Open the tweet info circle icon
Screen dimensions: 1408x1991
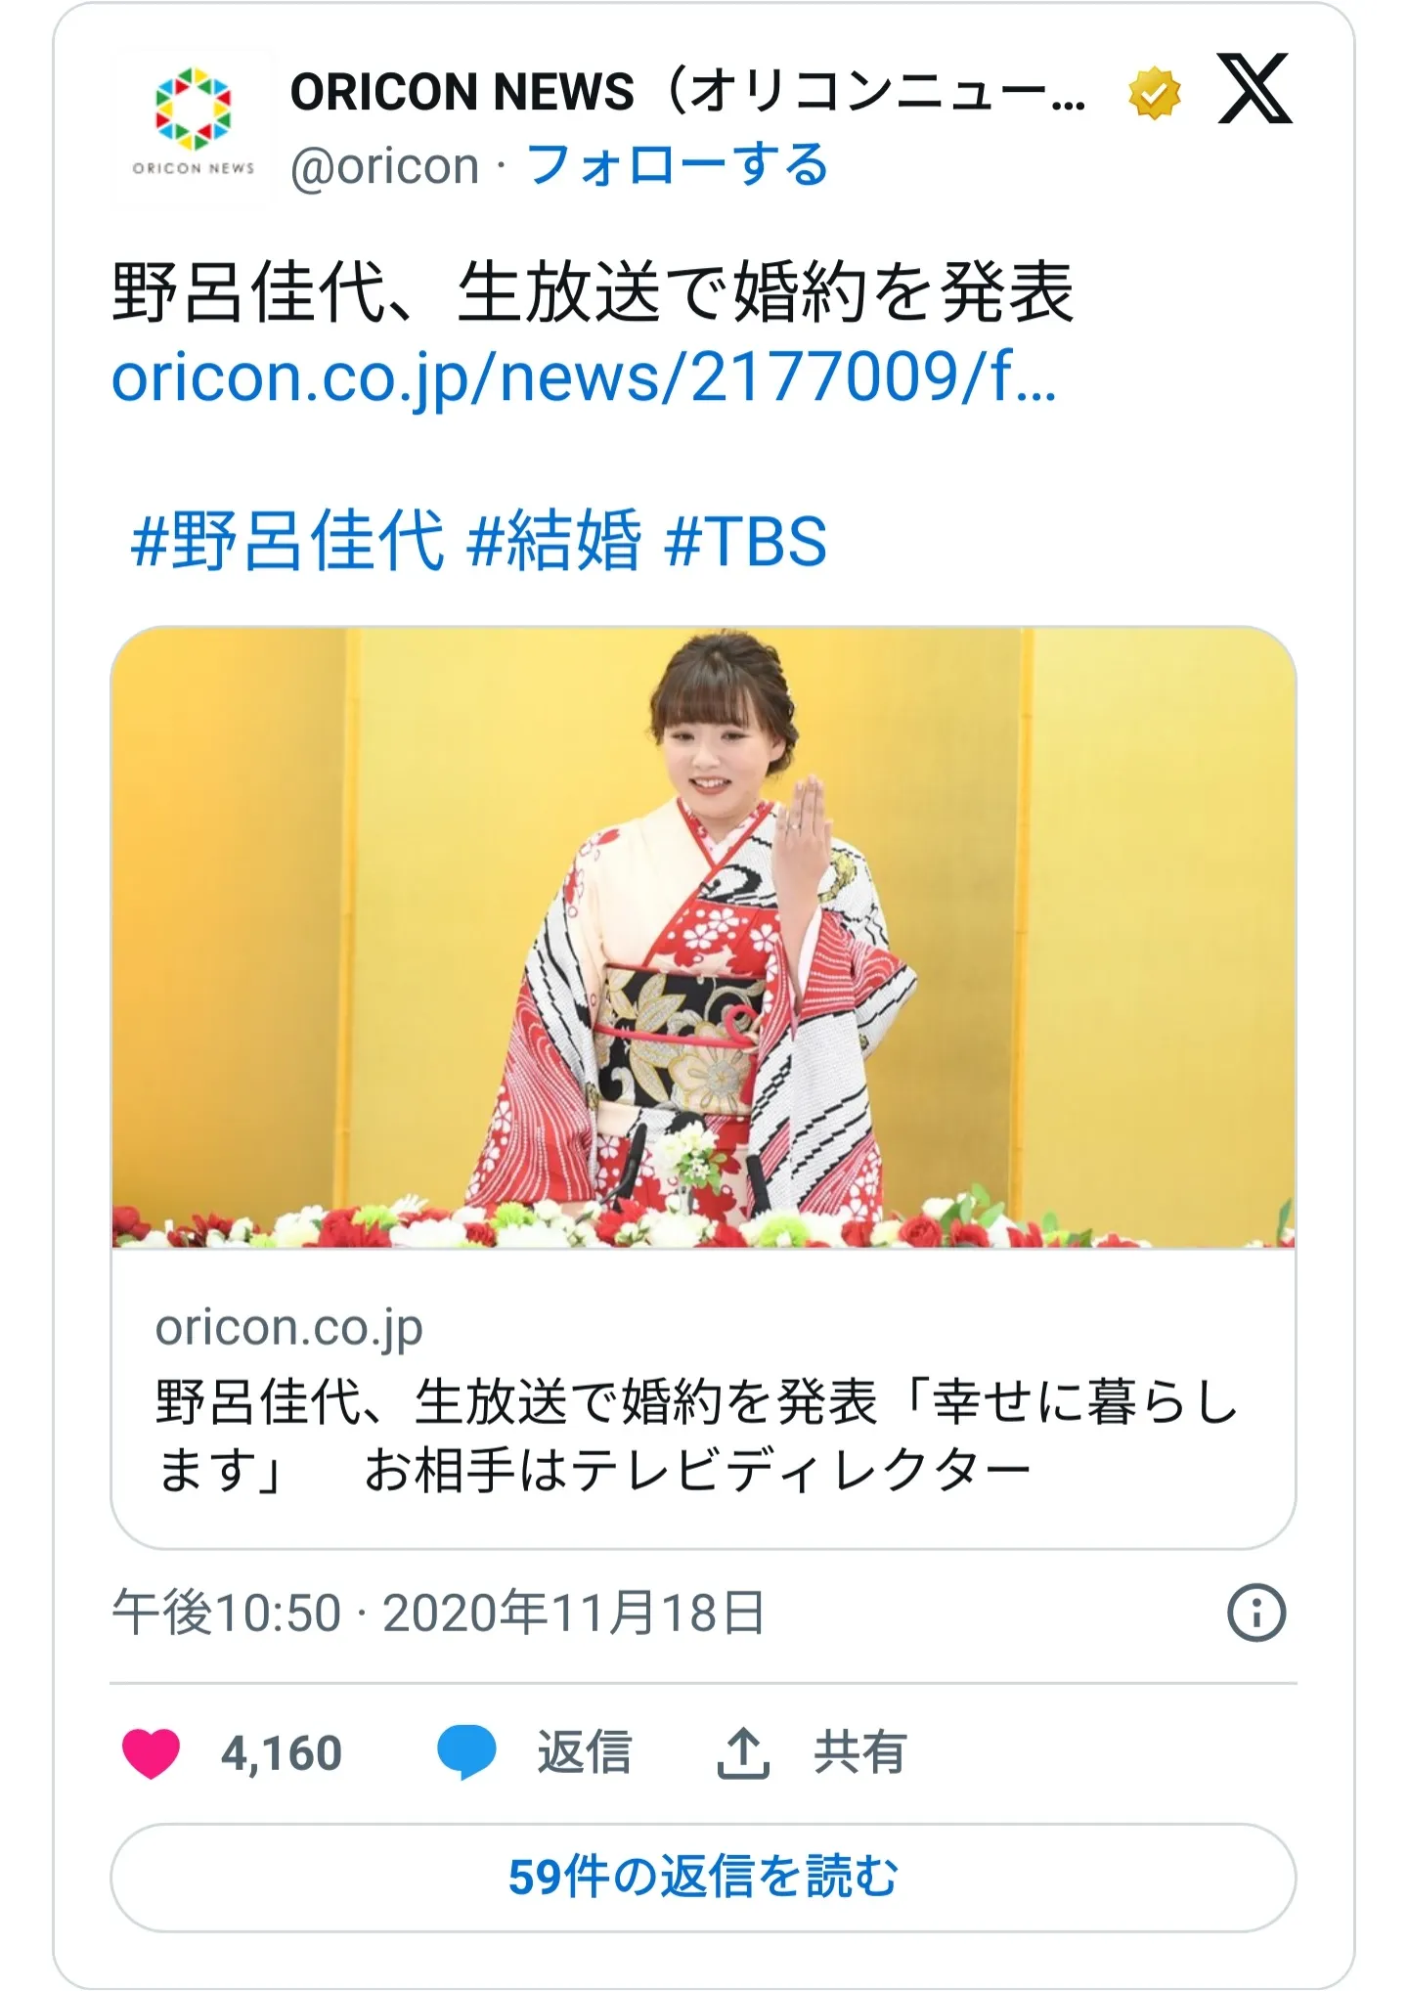pyautogui.click(x=1256, y=1613)
